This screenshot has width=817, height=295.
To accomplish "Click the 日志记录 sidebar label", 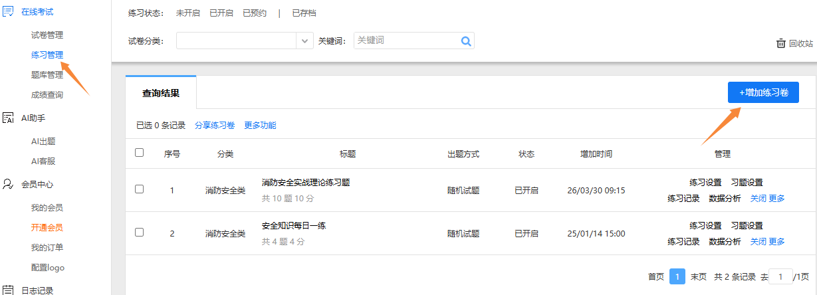I will [x=37, y=290].
